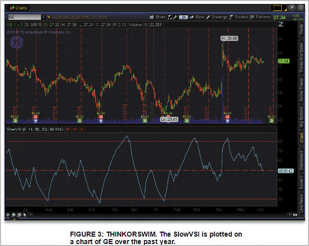
Task: Open the Live News sidebar tab
Action: click(301, 203)
